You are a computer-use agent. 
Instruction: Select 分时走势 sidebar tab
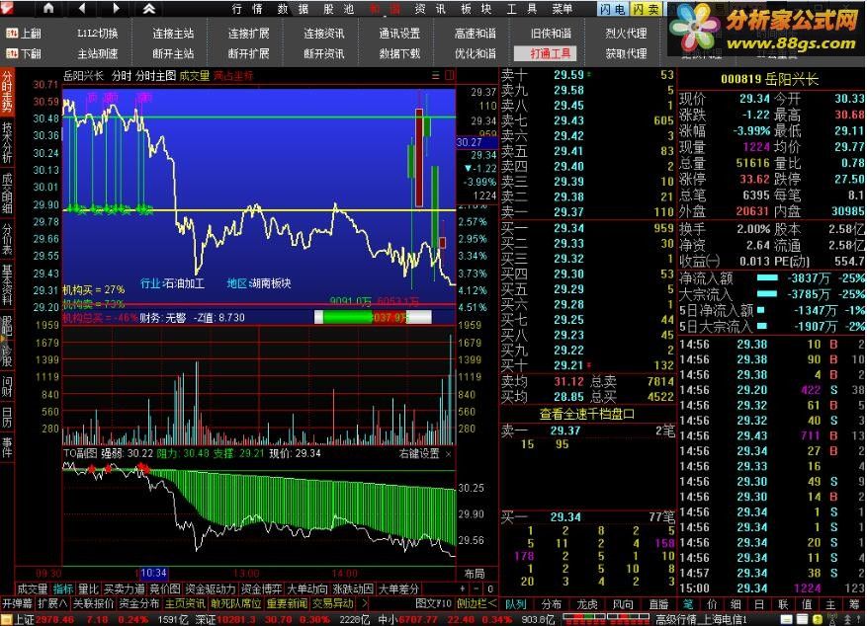tap(7, 92)
